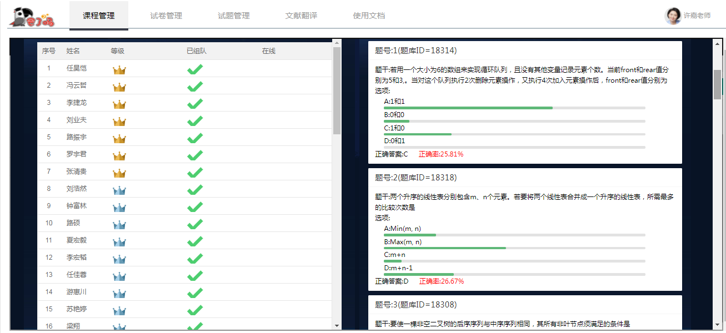Click question 2 option D:m+n-1 progress bar
This screenshot has width=726, height=333.
tap(514, 274)
